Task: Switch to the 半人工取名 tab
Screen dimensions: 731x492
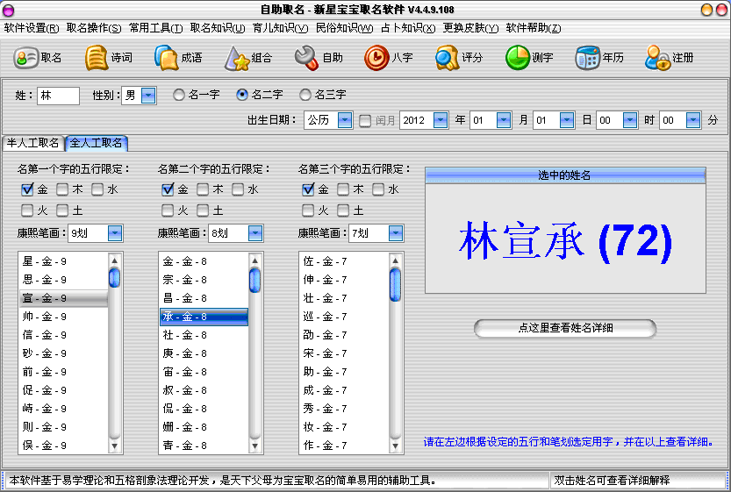Action: (x=33, y=143)
